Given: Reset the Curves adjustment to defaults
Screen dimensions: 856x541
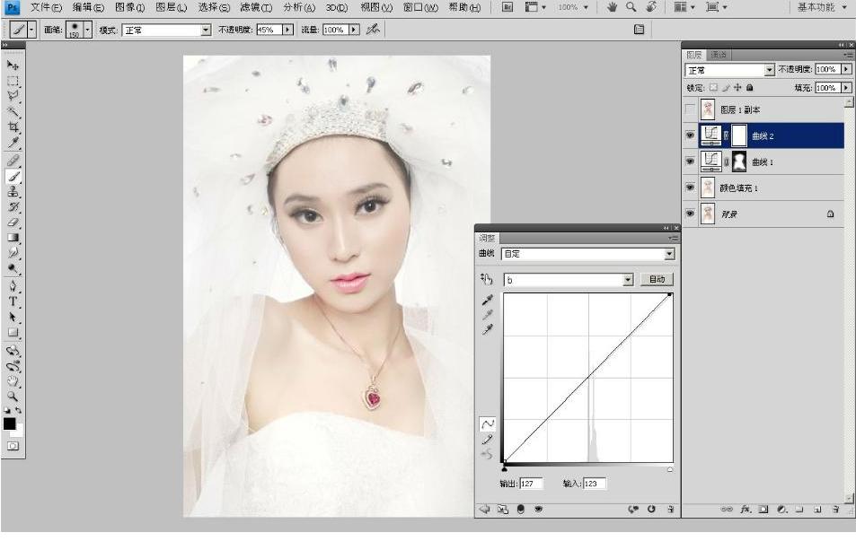Looking at the screenshot, I should [651, 509].
